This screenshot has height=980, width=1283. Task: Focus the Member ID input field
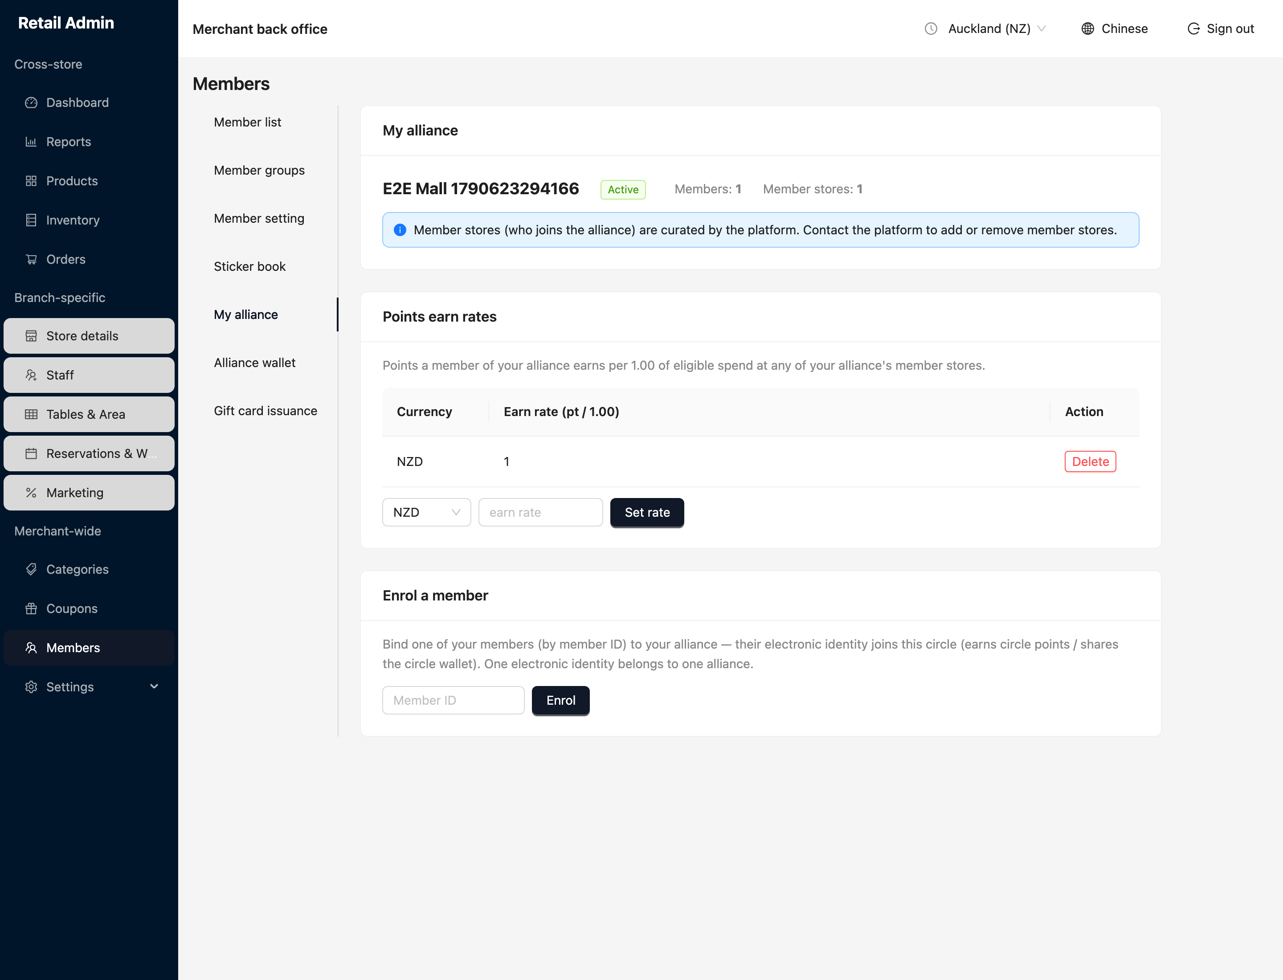454,700
